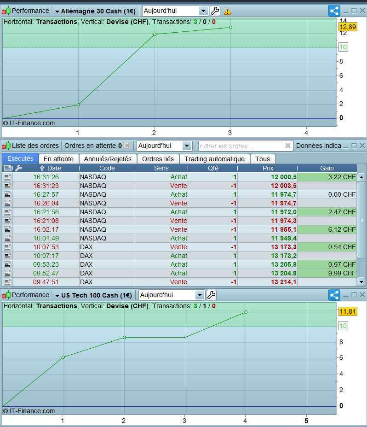Switch to Ordres liés tab

click(x=158, y=159)
